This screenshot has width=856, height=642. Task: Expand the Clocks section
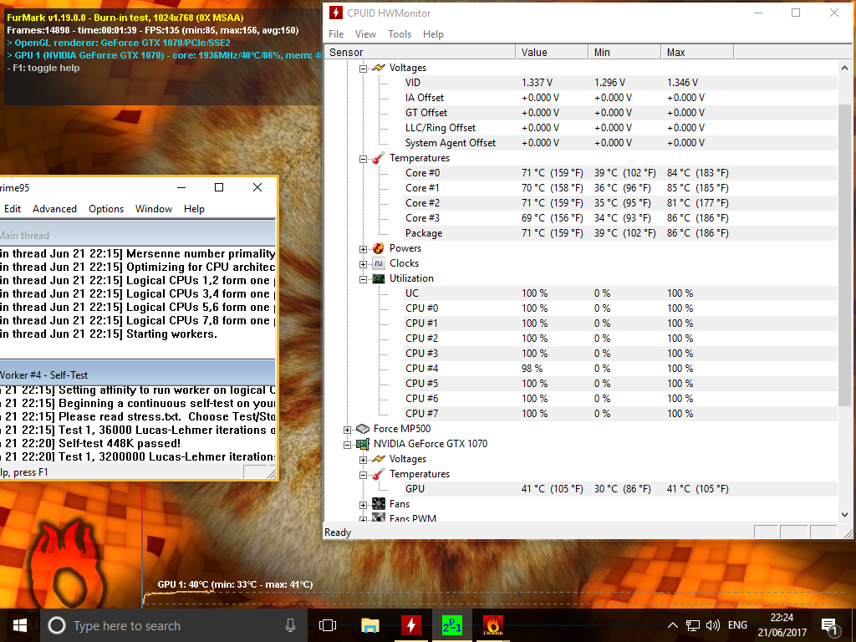coord(363,265)
